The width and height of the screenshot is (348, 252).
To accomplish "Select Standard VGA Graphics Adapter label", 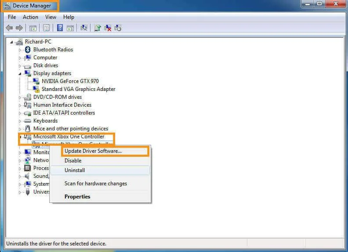I will 79,89.
